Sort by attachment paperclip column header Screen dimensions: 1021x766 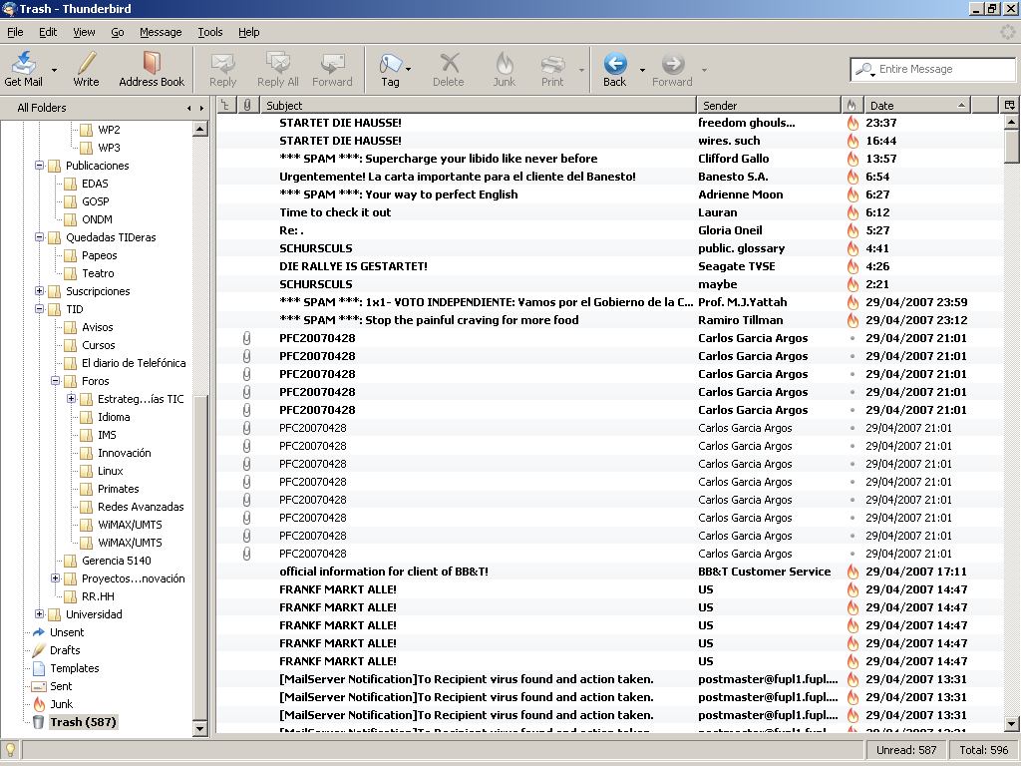click(x=247, y=105)
